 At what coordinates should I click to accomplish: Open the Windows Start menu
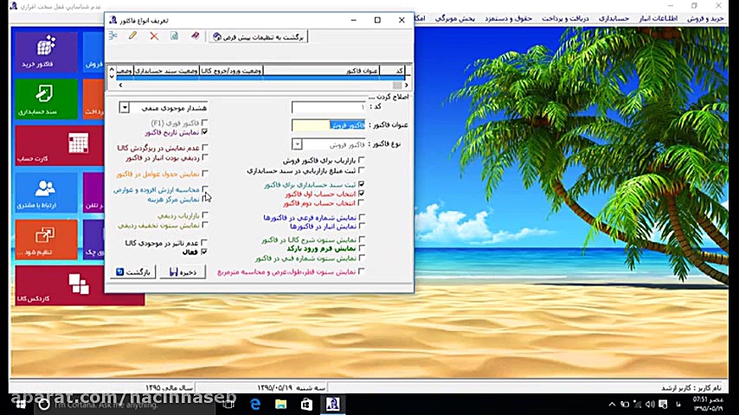click(20, 404)
